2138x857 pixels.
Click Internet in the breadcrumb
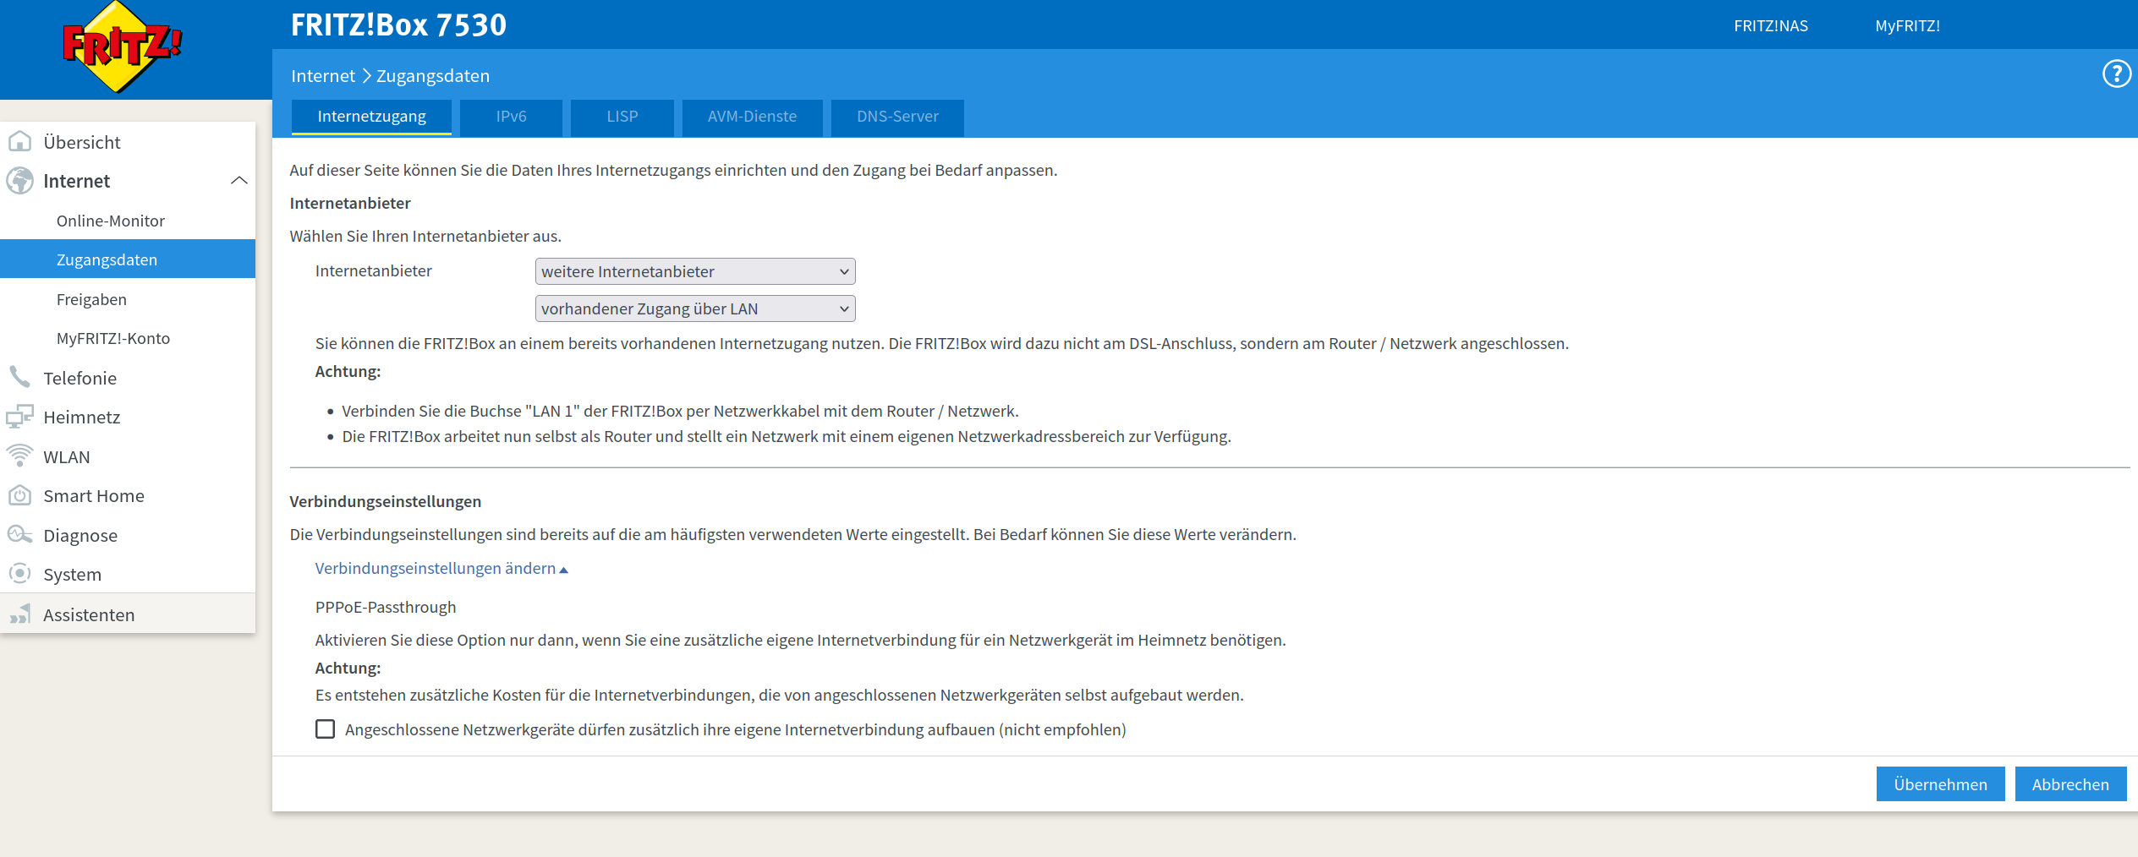[323, 76]
